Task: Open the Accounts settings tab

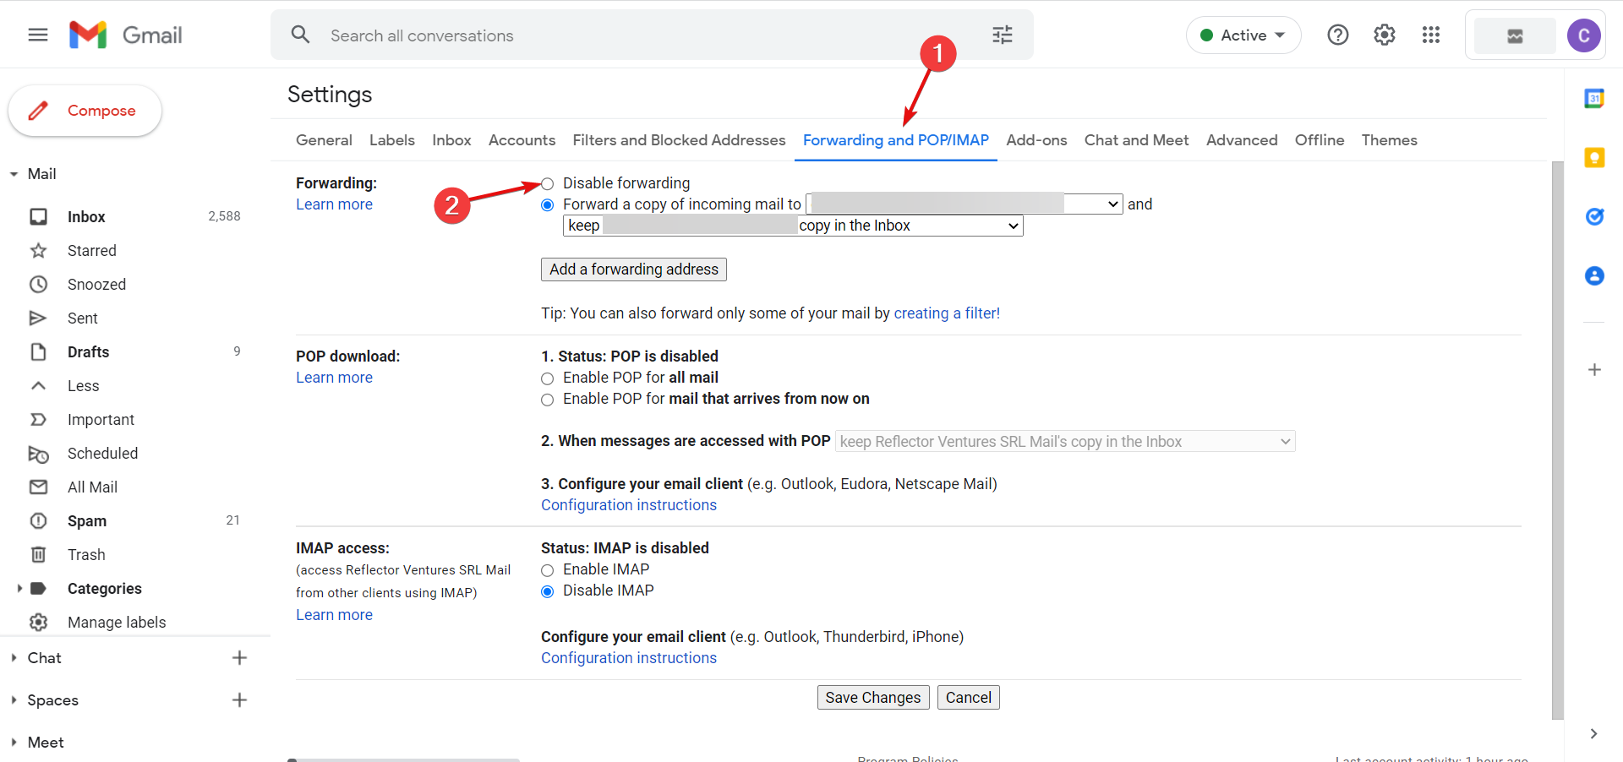Action: click(522, 140)
